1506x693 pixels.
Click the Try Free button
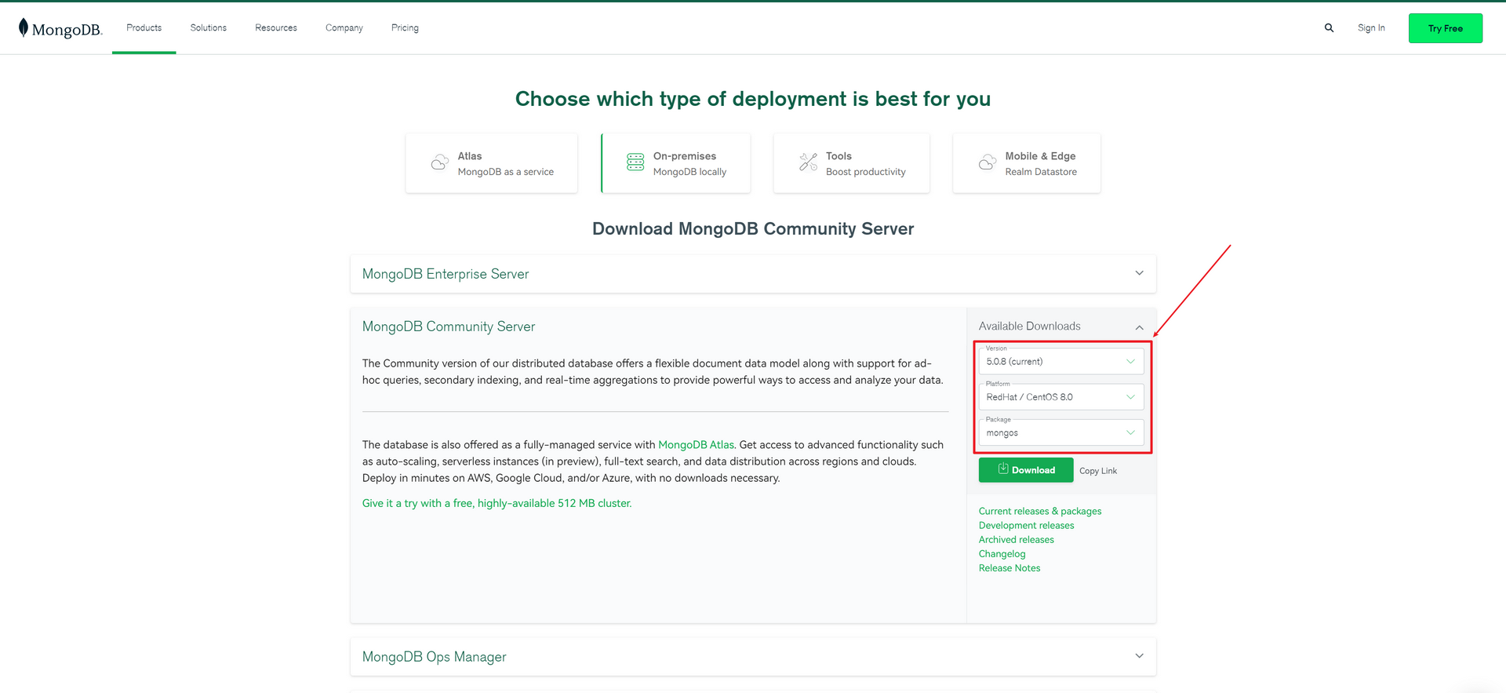pos(1445,28)
